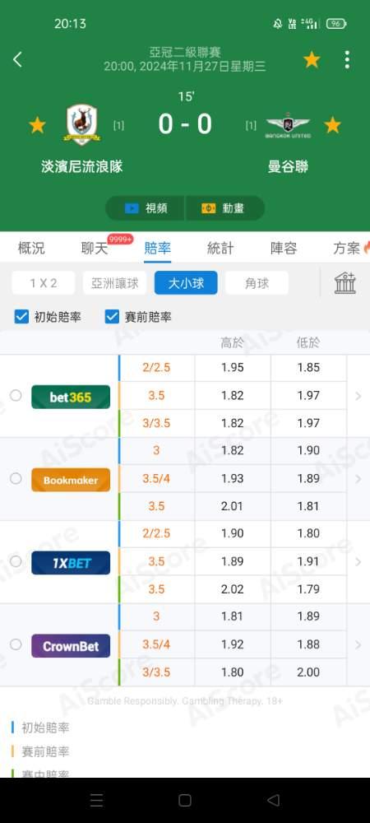The width and height of the screenshot is (370, 823).
Task: Expand bet365 odds with right chevron
Action: (x=358, y=397)
